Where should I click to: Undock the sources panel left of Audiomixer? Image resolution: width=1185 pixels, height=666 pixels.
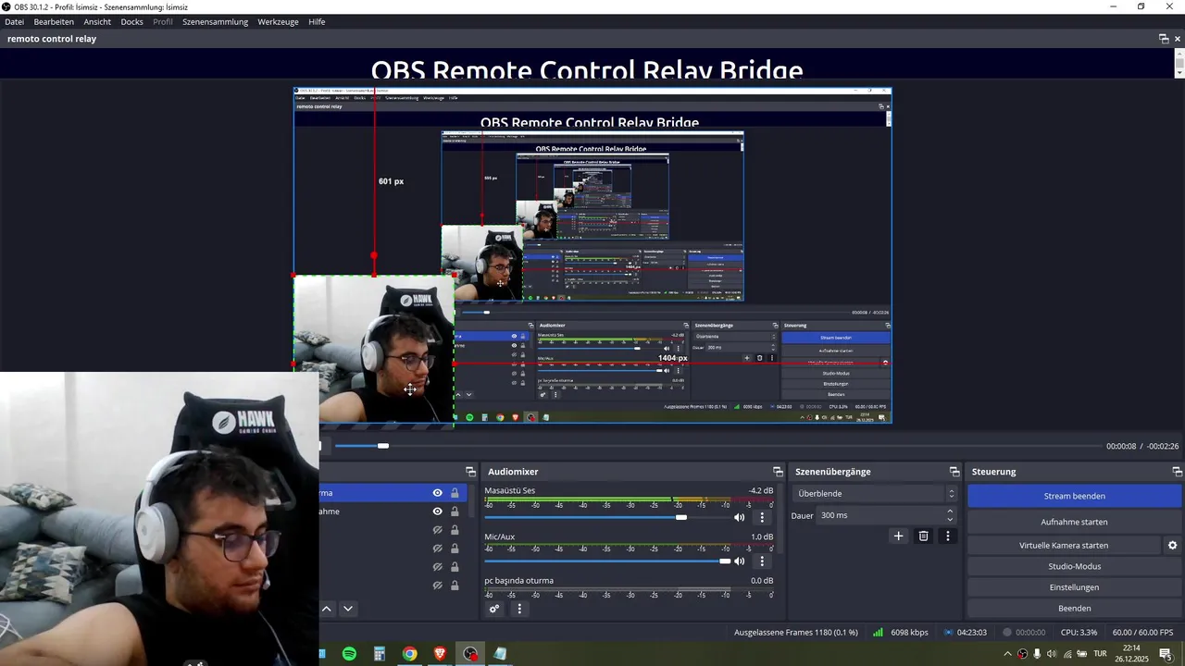pos(470,472)
